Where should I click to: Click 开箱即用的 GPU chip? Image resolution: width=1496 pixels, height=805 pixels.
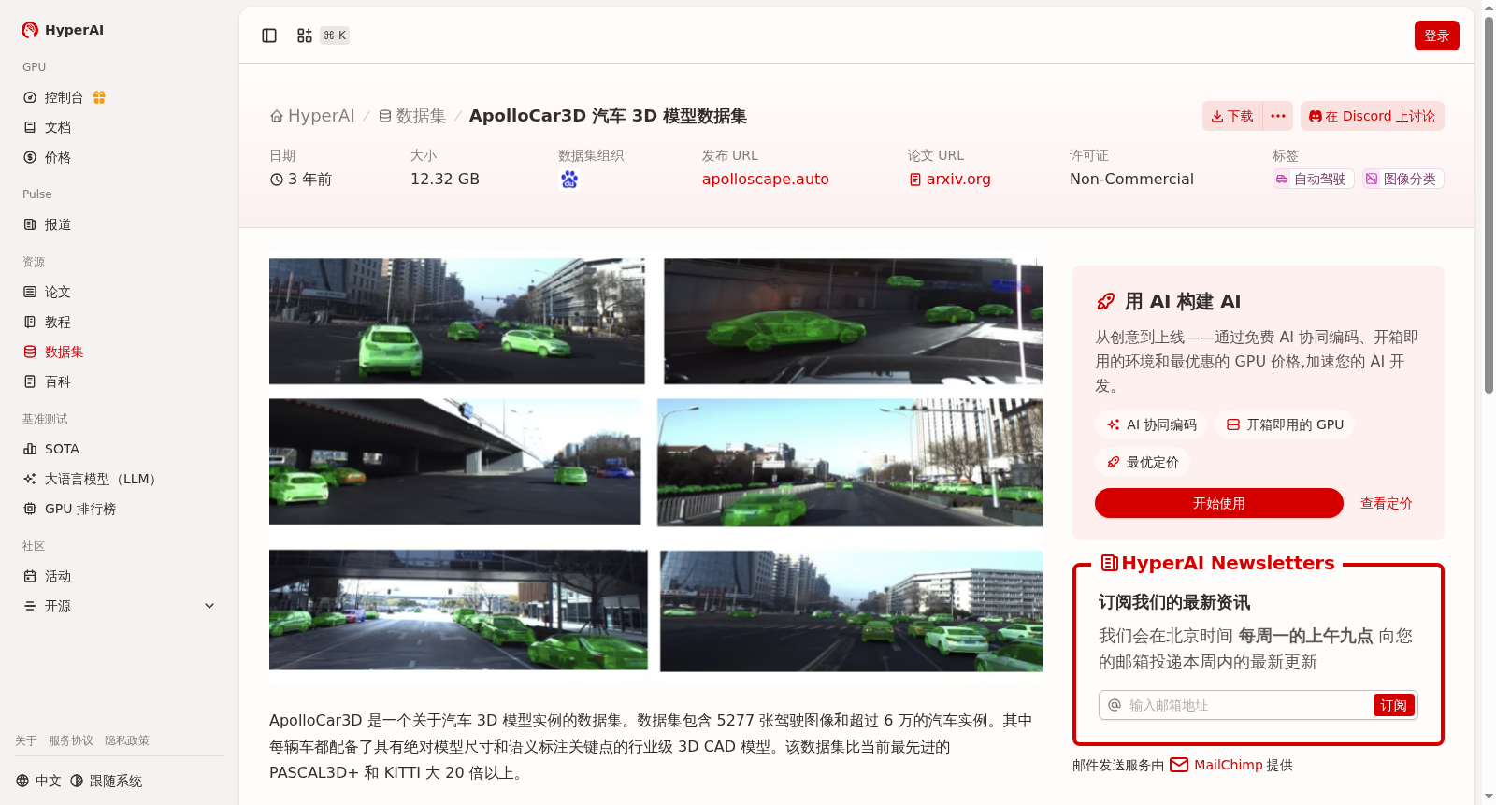(x=1285, y=424)
